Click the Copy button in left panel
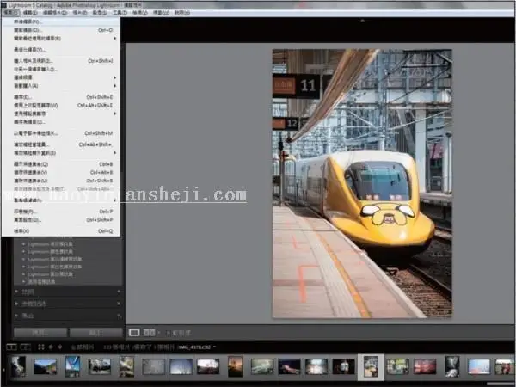The image size is (516, 387). pyautogui.click(x=40, y=333)
